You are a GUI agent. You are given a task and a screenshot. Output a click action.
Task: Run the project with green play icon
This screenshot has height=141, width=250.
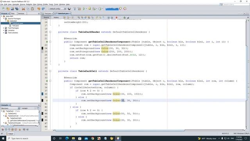point(84,9)
